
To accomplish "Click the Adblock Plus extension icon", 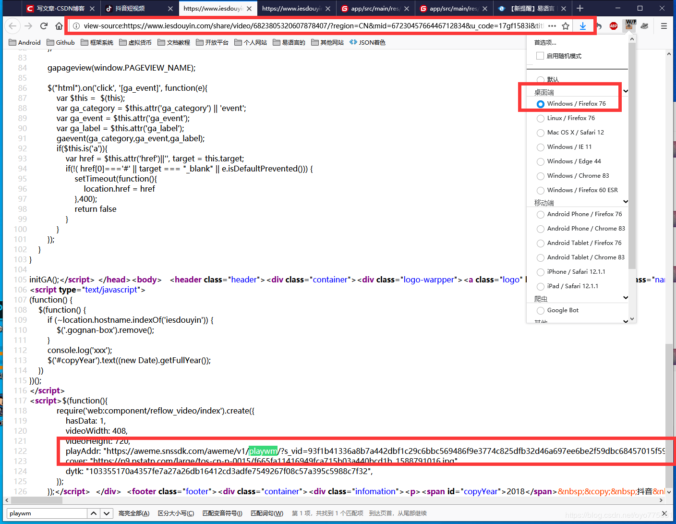I will pyautogui.click(x=613, y=26).
